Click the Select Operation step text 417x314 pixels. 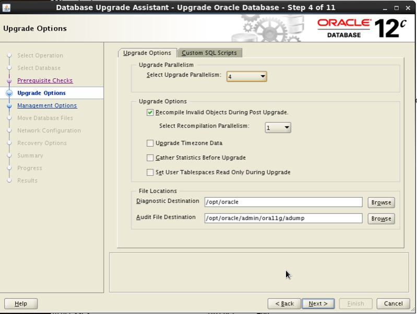[40, 55]
